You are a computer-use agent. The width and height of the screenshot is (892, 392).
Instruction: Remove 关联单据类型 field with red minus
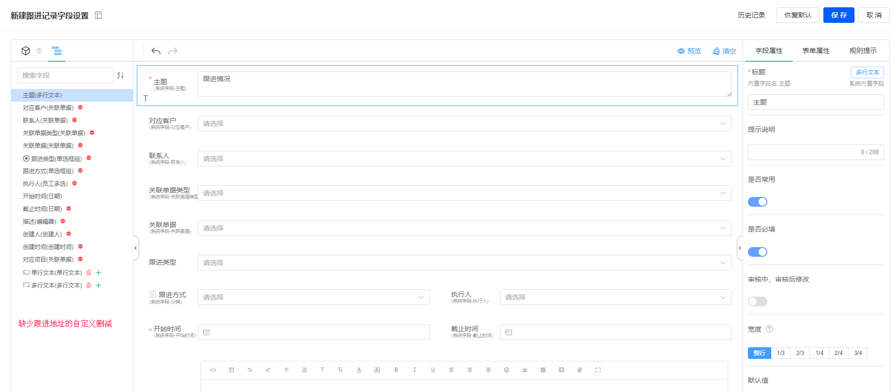pyautogui.click(x=92, y=133)
